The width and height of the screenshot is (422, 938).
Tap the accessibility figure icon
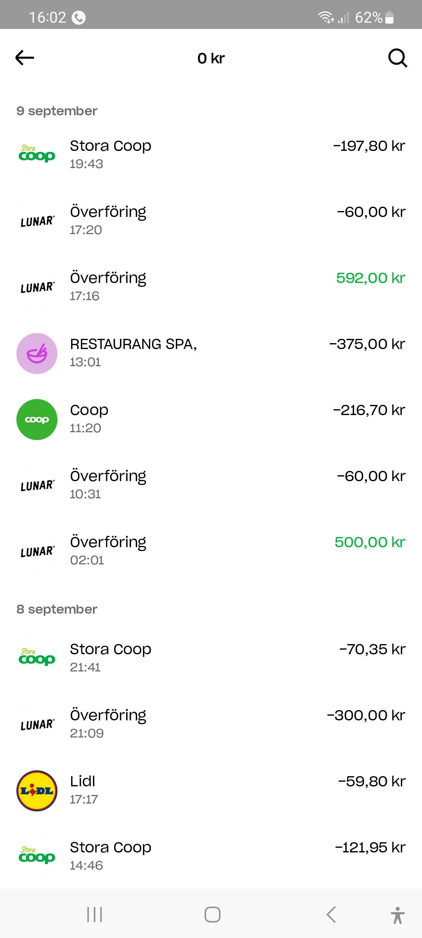tap(397, 915)
